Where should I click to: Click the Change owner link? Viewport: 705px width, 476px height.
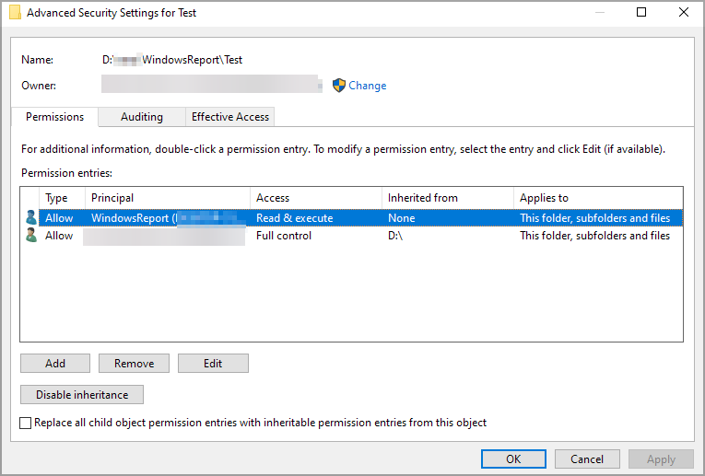[367, 86]
